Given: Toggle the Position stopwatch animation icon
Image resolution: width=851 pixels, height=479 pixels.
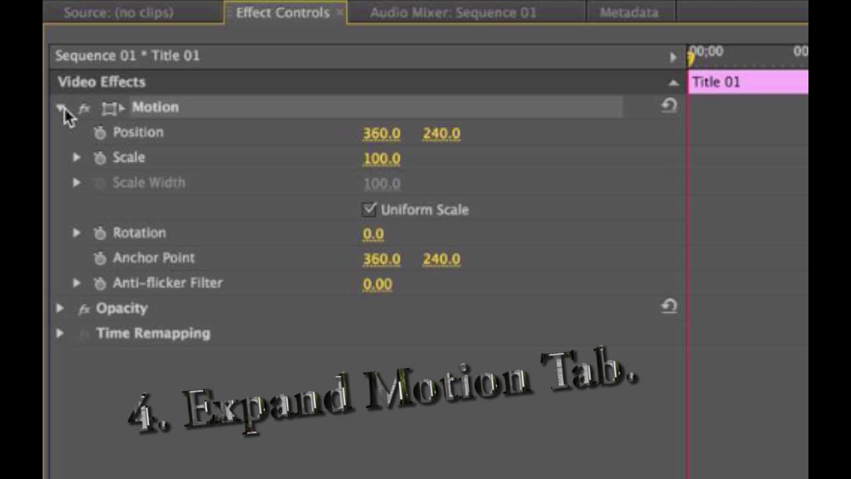Looking at the screenshot, I should [x=100, y=133].
